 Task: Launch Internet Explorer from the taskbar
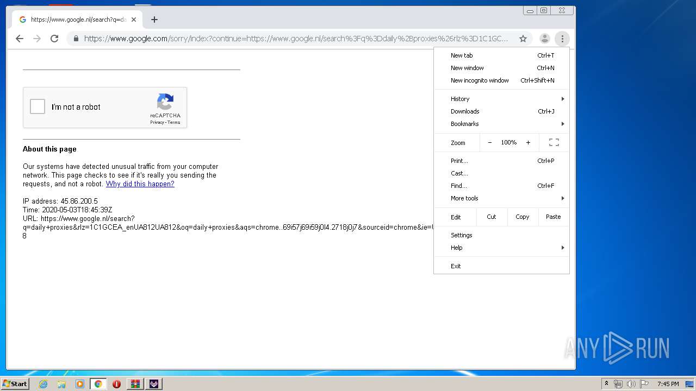(43, 384)
